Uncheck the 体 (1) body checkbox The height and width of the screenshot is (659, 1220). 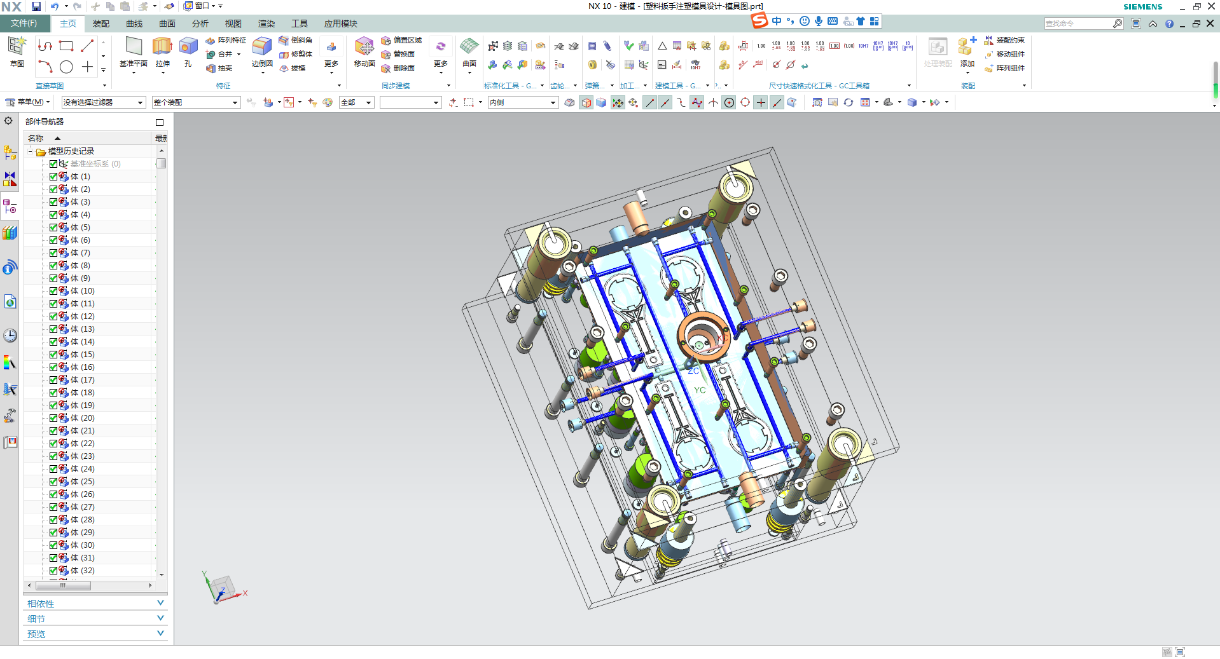click(x=53, y=177)
